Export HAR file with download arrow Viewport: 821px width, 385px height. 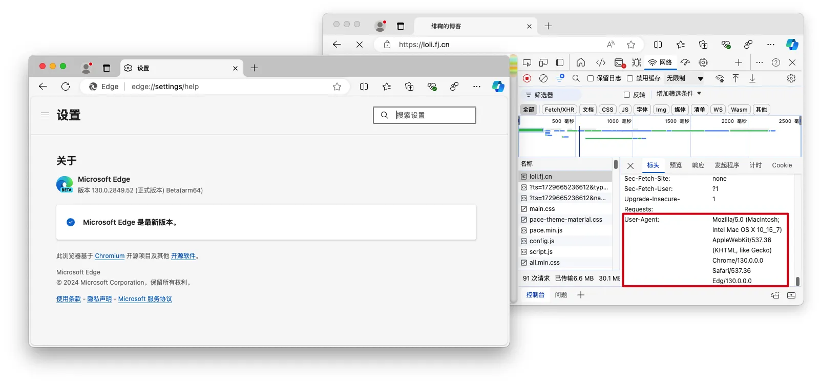[752, 78]
